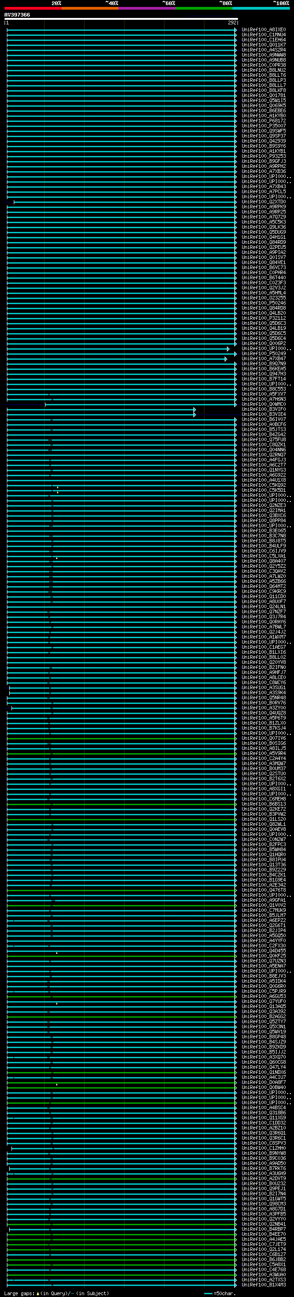Select hit label UniRef100_P93253

(x=263, y=156)
